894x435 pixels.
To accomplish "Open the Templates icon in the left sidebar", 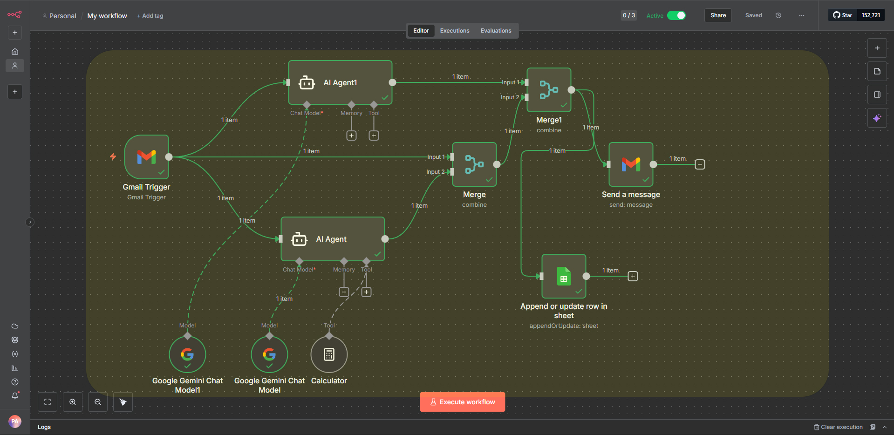I will [14, 340].
